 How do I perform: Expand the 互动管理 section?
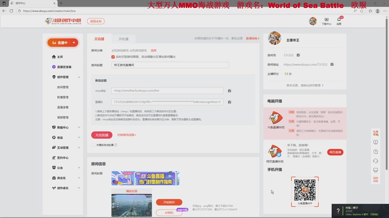(79, 148)
